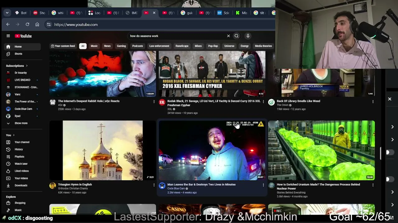The height and width of the screenshot is (223, 398).
Task: Open options for Man Leaves the Bar video
Action: pos(263,185)
